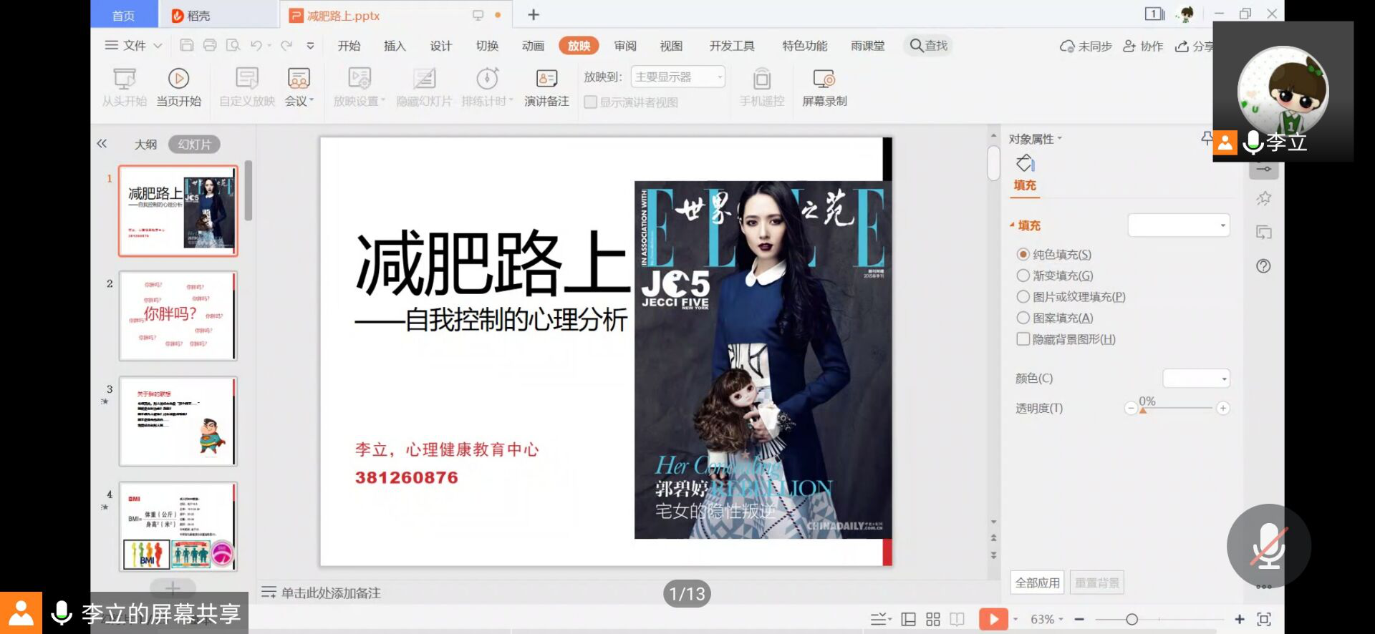1375x634 pixels.
Task: Open collaboration (协作) option
Action: [x=1143, y=46]
